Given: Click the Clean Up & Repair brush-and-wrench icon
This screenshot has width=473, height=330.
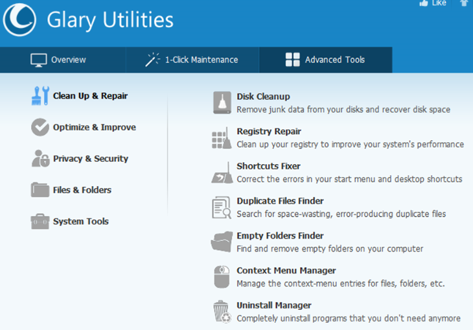Looking at the screenshot, I should tap(40, 96).
